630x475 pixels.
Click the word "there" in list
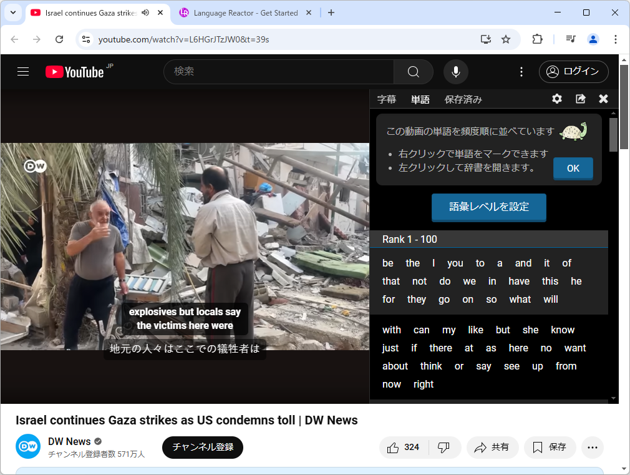tap(441, 348)
